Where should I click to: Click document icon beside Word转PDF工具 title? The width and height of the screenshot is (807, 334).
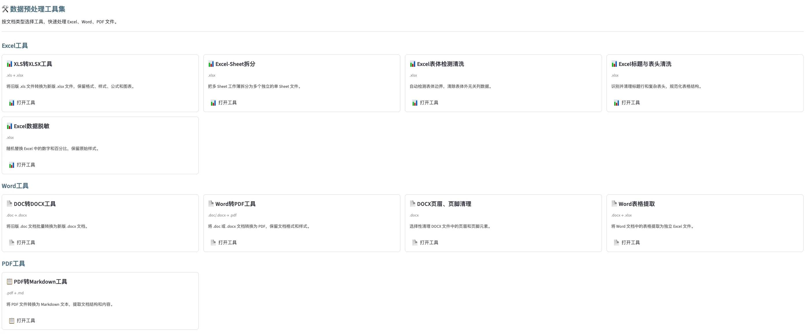pyautogui.click(x=211, y=204)
